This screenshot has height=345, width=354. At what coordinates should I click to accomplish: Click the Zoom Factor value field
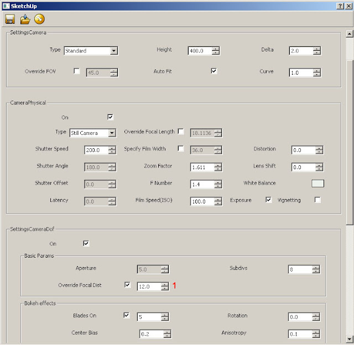[202, 167]
